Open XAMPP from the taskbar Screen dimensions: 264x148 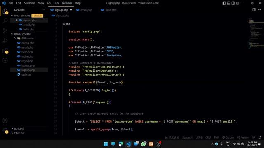151,144
